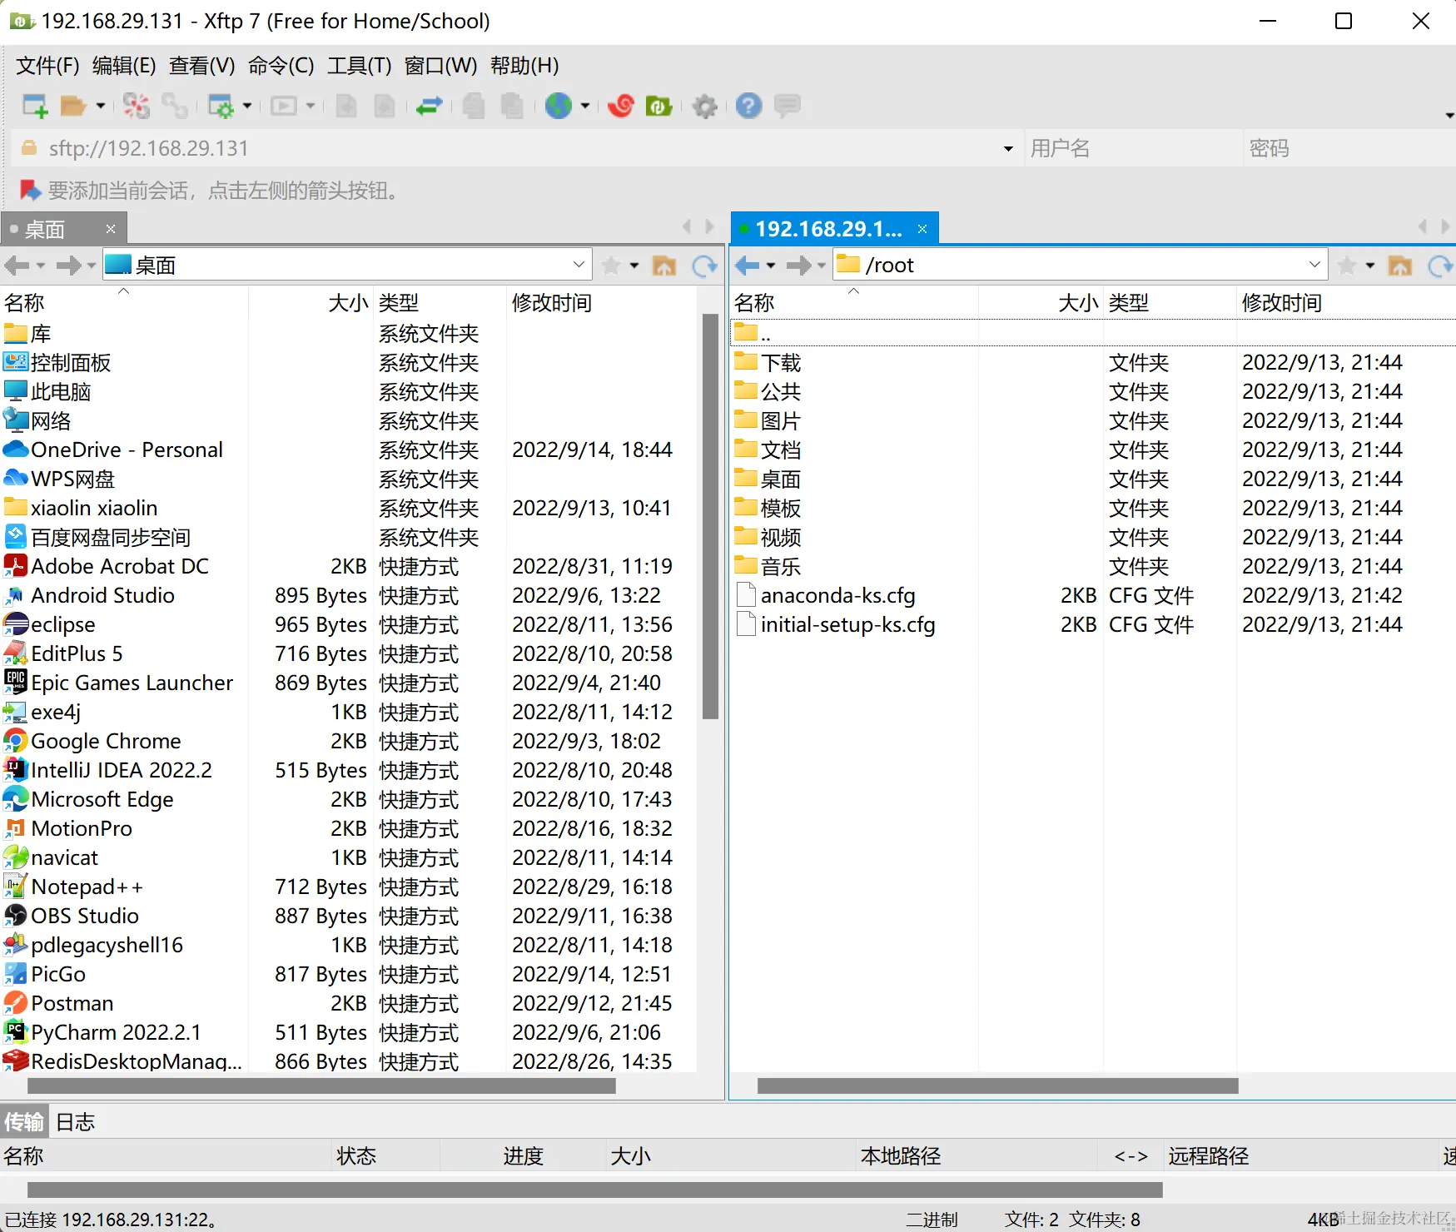Click the green Xftp folder icon

pyautogui.click(x=659, y=106)
